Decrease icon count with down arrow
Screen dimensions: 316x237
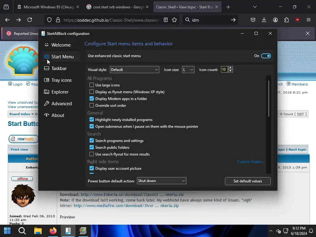[x=231, y=71]
